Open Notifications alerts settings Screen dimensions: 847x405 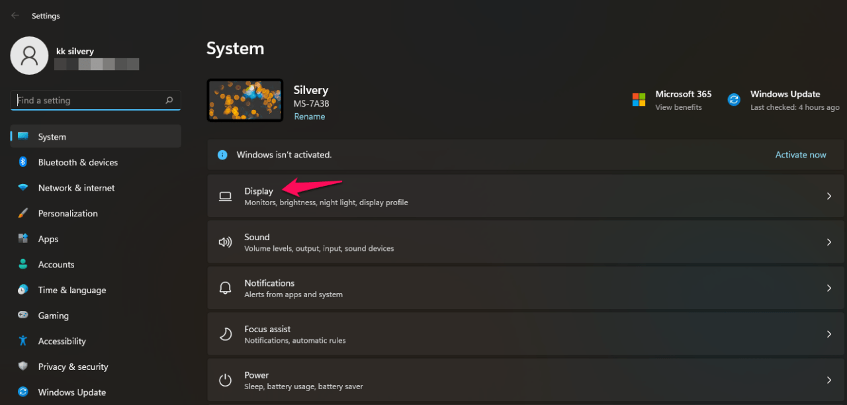coord(527,288)
